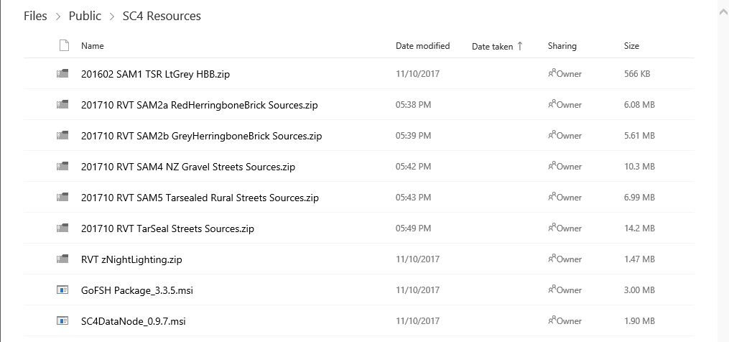Click the 05:49 PM modified time

413,228
